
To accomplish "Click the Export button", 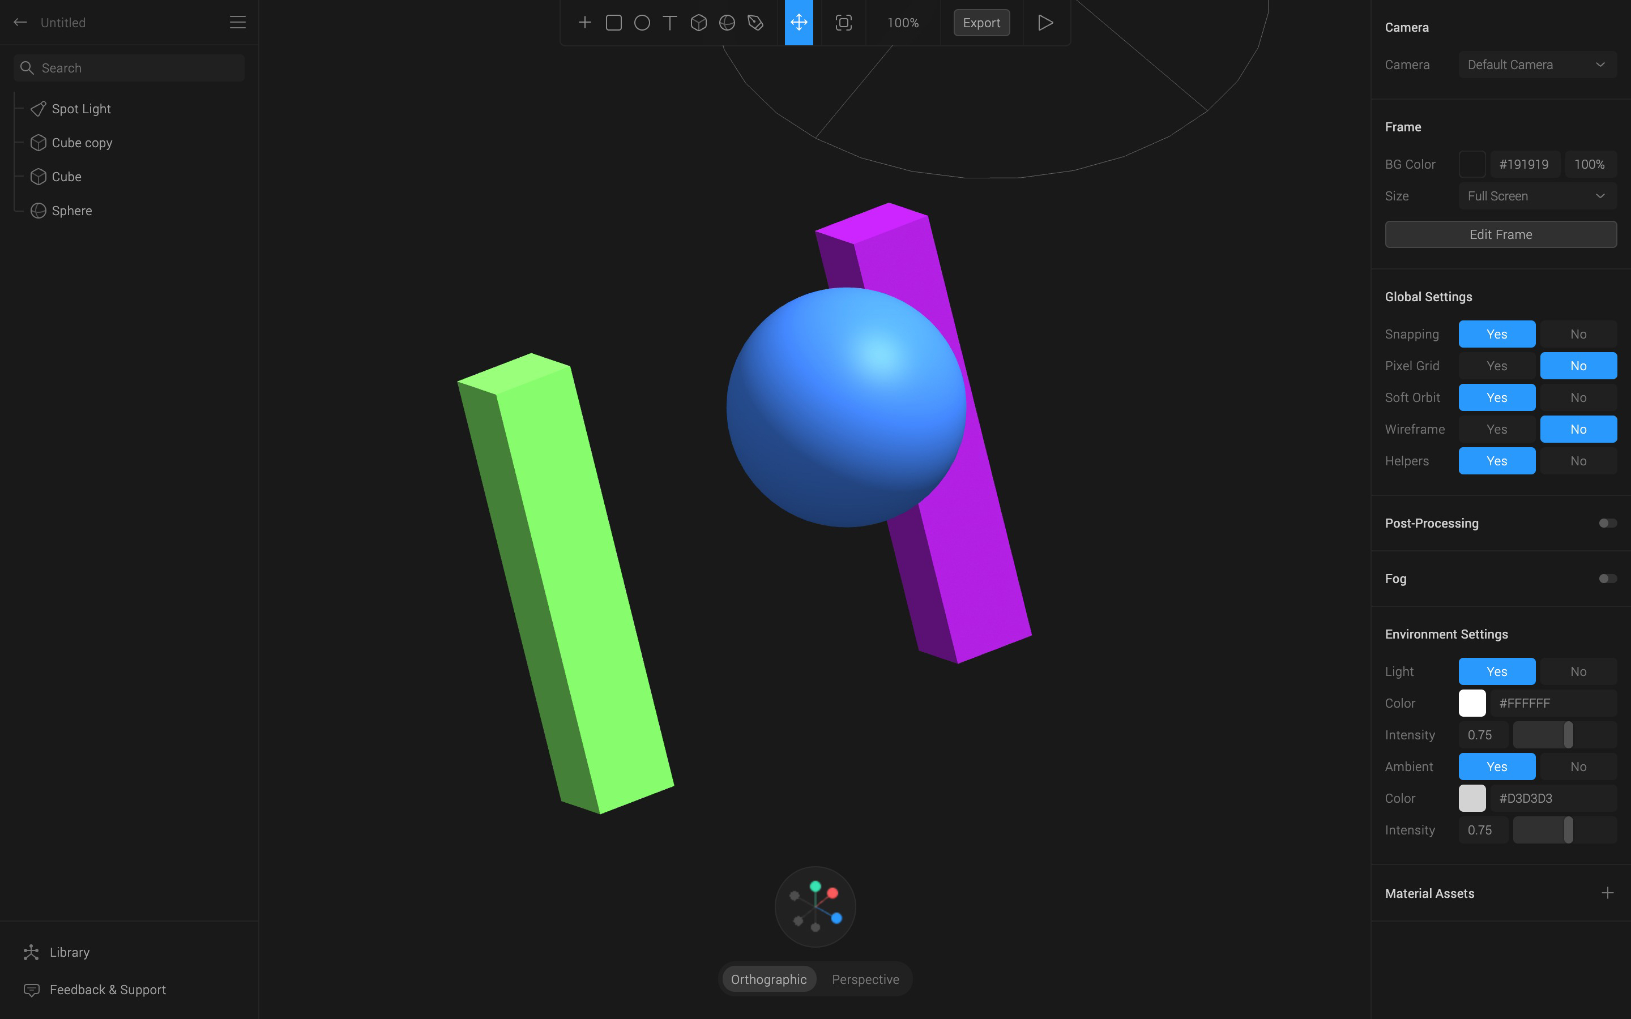I will click(980, 22).
